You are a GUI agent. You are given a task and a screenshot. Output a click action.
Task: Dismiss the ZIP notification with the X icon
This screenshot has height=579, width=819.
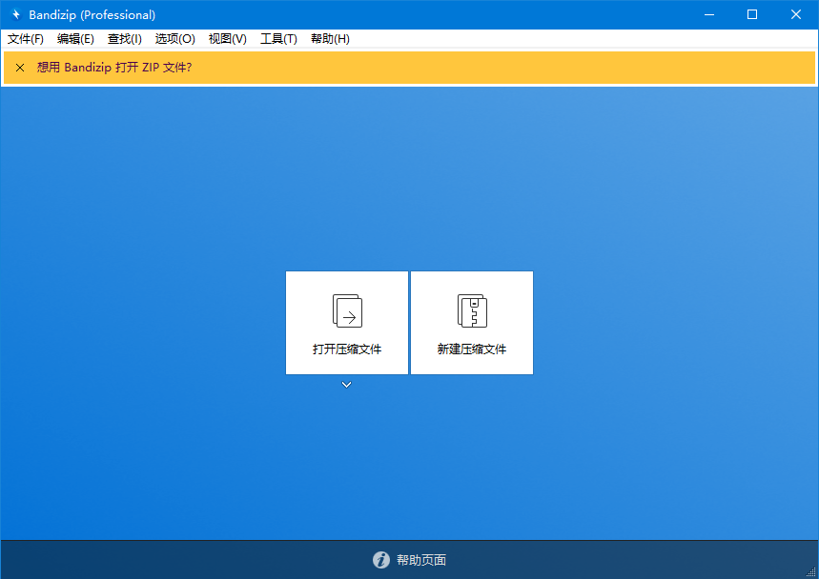(19, 68)
